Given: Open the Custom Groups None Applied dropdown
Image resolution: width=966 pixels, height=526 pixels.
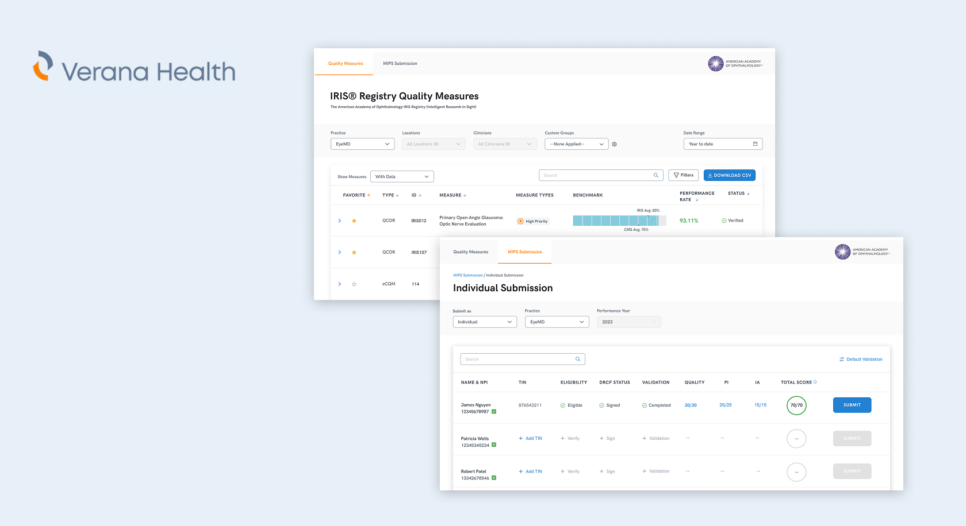Looking at the screenshot, I should pyautogui.click(x=576, y=144).
